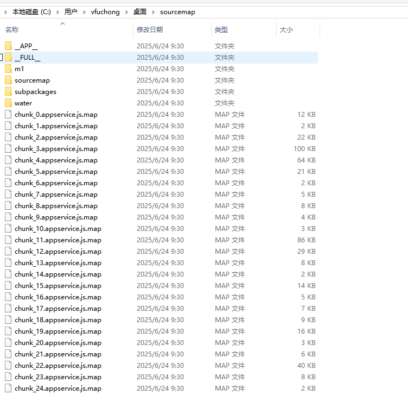Click the sourcemap folder icon in list
Viewport: 408px width, 401px height.
click(8, 80)
